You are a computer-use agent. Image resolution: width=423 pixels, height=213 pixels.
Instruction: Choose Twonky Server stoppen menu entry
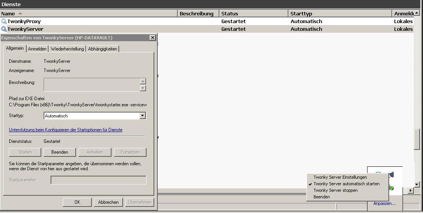(335, 190)
